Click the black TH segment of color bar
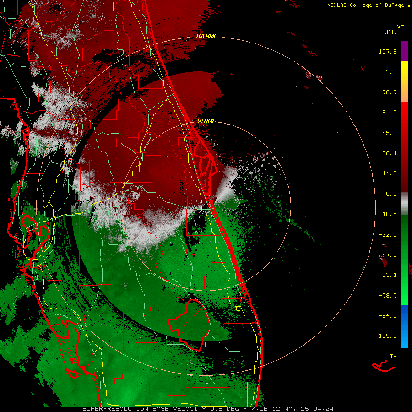This screenshot has width=412, height=412. (x=404, y=357)
